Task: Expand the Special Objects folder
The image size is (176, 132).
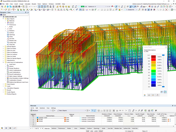Action: [3, 46]
